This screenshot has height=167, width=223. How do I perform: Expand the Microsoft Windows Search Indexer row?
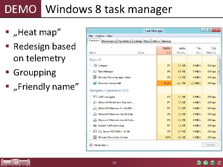90,114
